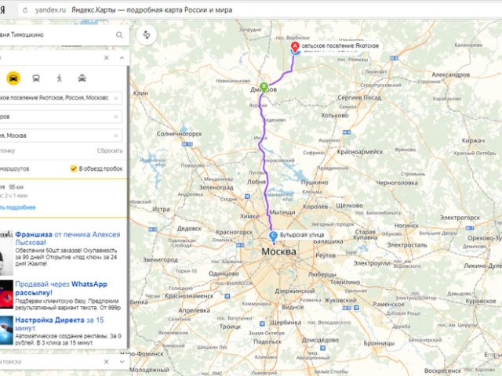This screenshot has width=502, height=376.
Task: Click the WhatsApp ad thumbnail image
Action: click(x=6, y=295)
